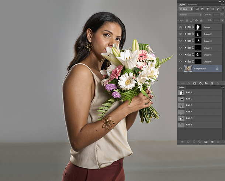Open the Normal blend mode dropdown

(190, 15)
